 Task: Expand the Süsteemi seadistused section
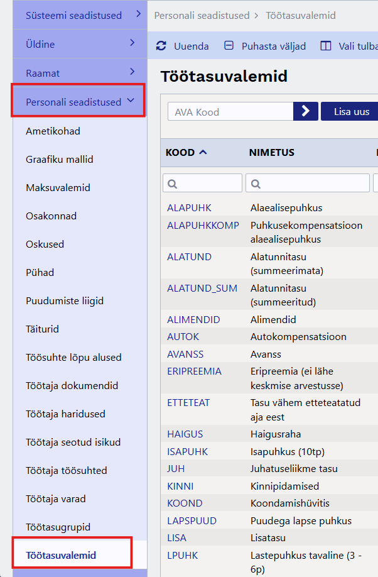tap(138, 14)
